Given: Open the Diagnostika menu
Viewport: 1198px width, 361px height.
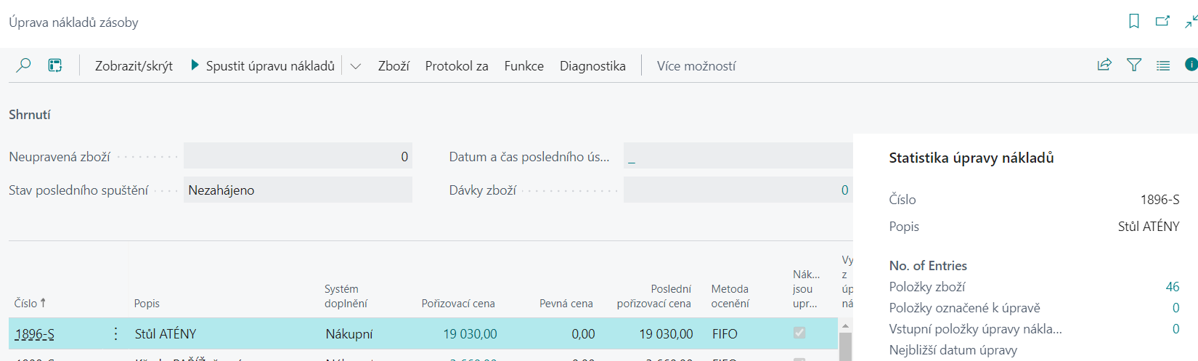Looking at the screenshot, I should [x=592, y=66].
